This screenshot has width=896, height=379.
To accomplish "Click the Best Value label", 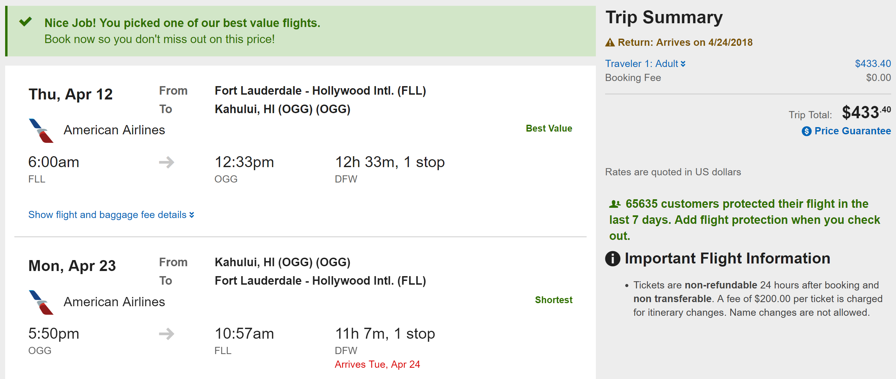I will tap(549, 128).
